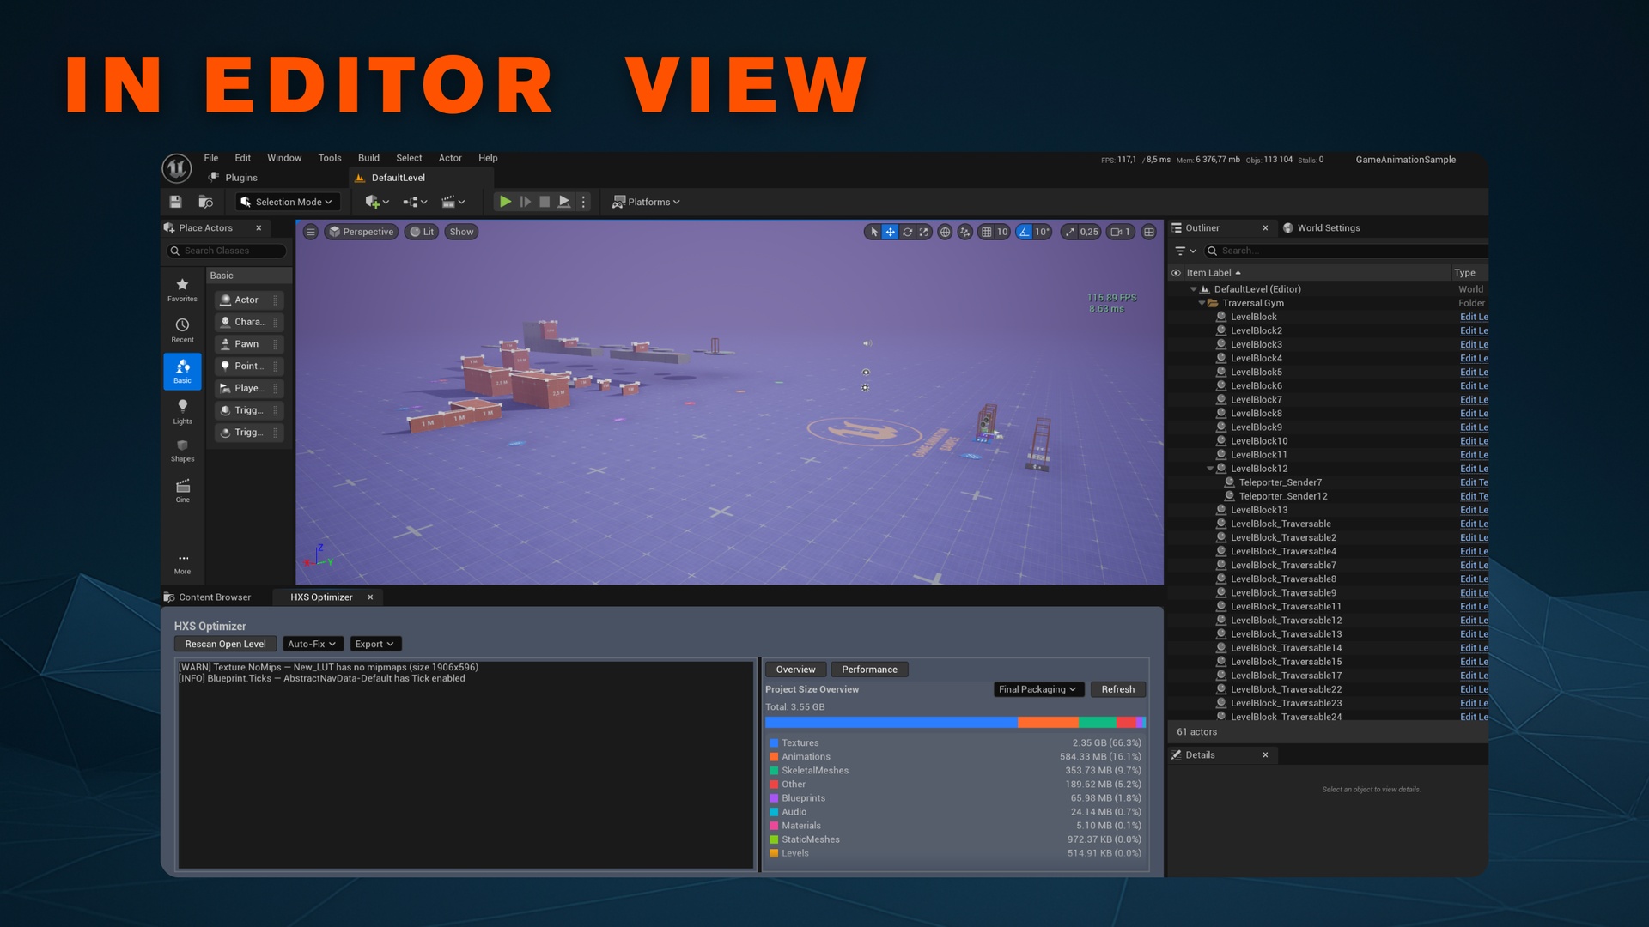Activate the Rotate tool in the viewport

(907, 232)
